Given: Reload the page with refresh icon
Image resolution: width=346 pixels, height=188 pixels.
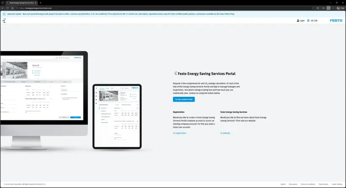Looking at the screenshot, I should (8, 8).
